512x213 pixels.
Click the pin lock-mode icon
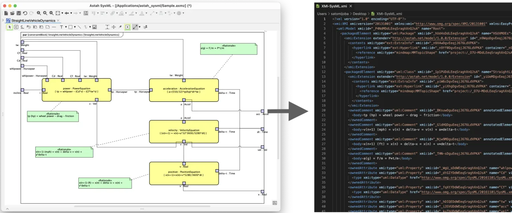120,27
